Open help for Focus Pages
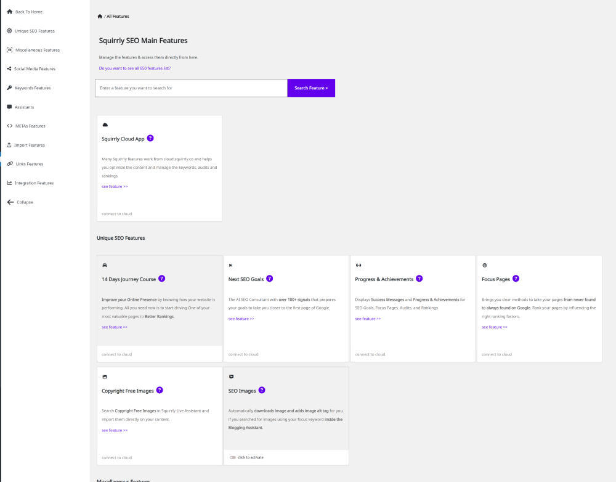Viewport: 616px width, 482px height. tap(516, 279)
